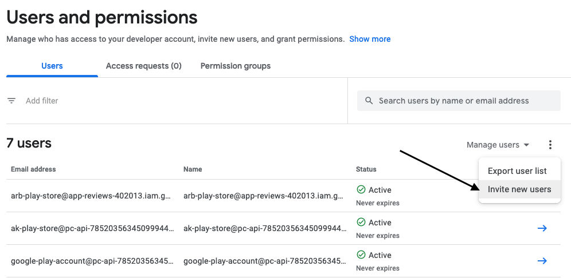
Task: Click the magnifying glass search icon
Action: click(x=369, y=101)
